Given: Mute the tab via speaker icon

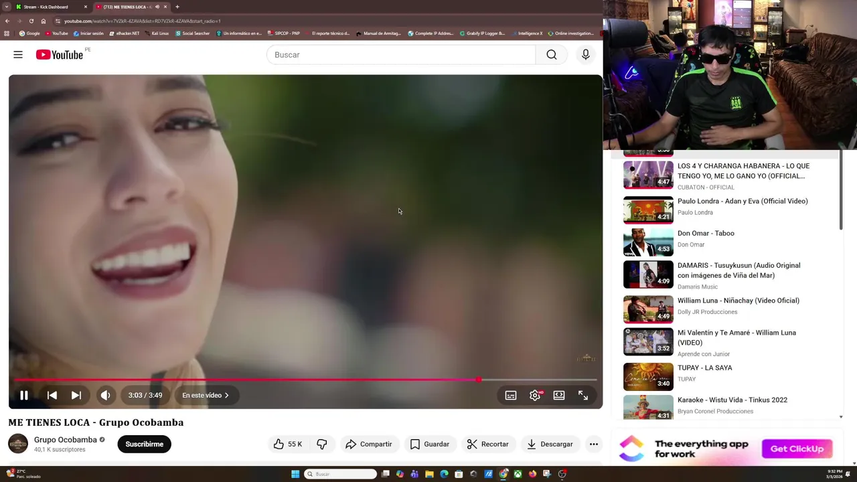Looking at the screenshot, I should click(x=157, y=7).
